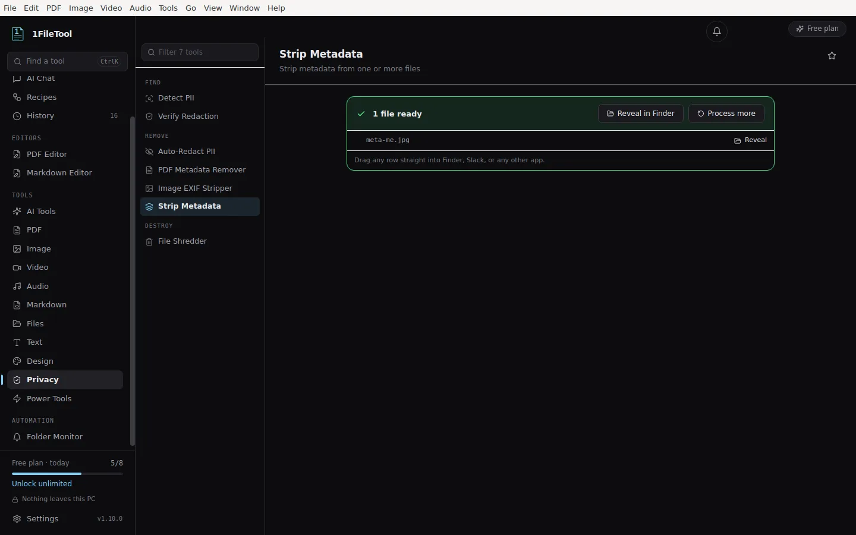The height and width of the screenshot is (535, 856).
Task: Click the left sidebar scrollbar
Action: (133, 281)
